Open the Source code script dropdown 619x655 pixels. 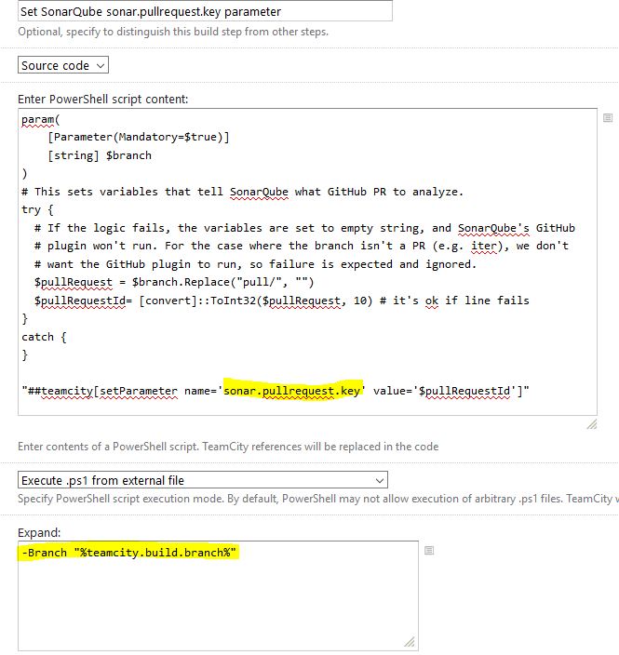click(63, 65)
